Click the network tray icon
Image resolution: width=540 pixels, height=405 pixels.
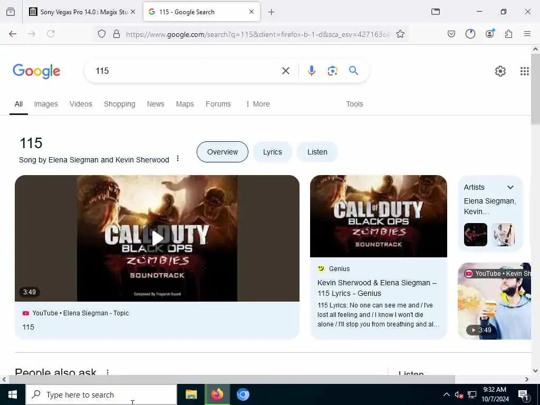pos(472,394)
